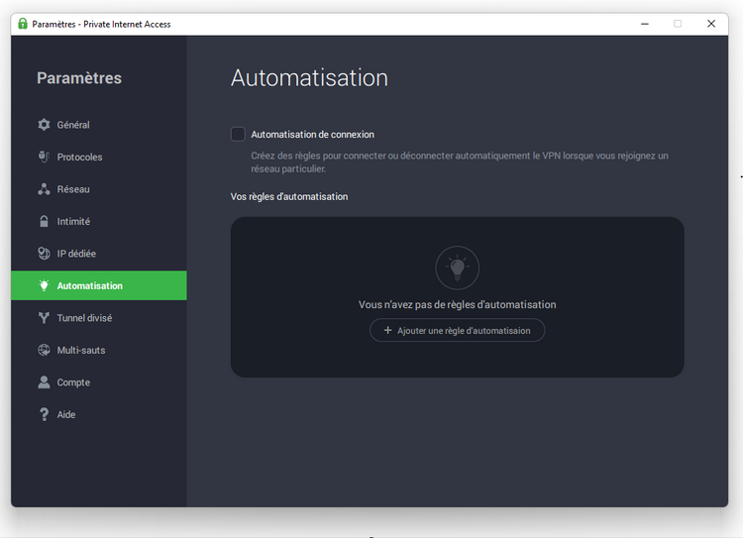Switch to the Protocoles tab

[x=99, y=157]
